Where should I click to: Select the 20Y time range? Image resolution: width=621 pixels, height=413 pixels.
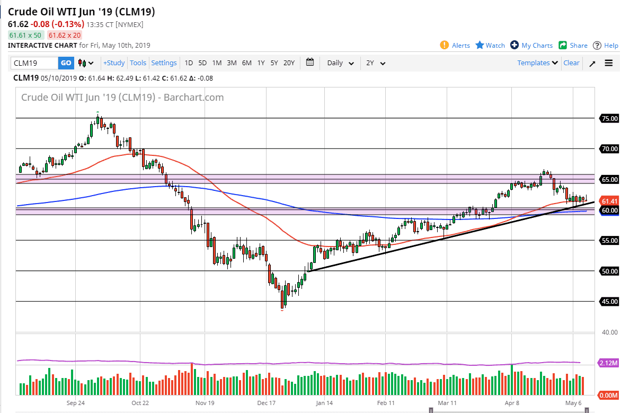pyautogui.click(x=289, y=63)
